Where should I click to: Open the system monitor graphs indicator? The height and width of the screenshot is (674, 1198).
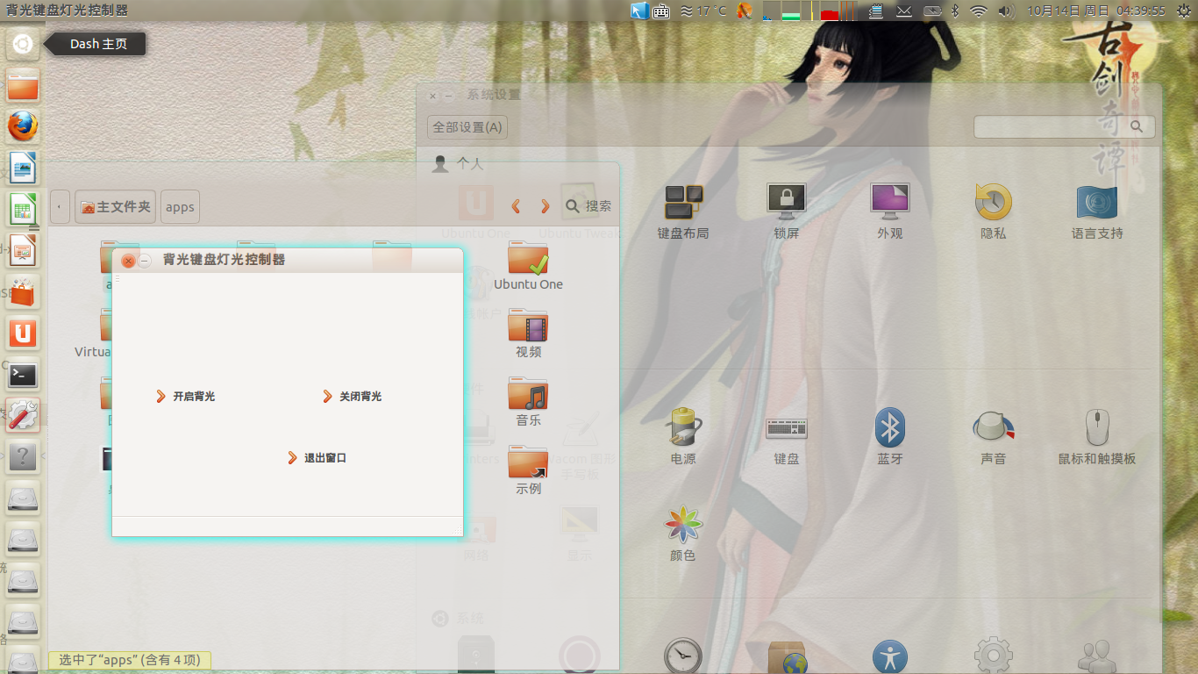809,11
